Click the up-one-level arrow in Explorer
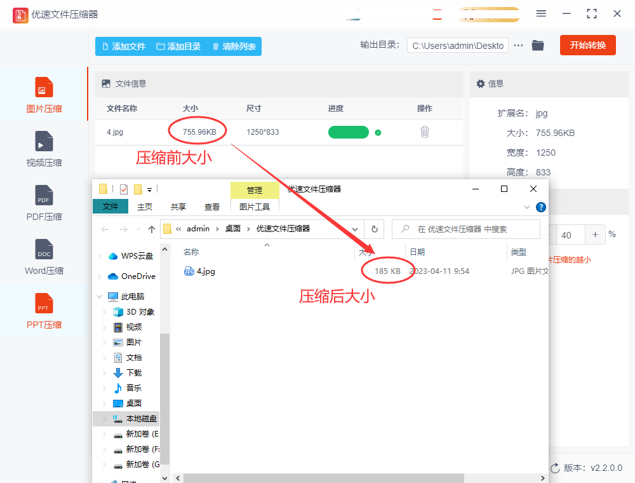 [x=152, y=229]
